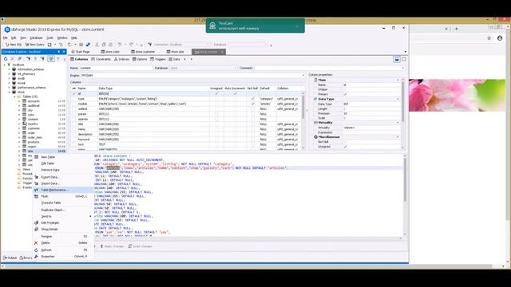Click the red Delete icon in the context menu
The image size is (511, 287).
tap(36, 242)
